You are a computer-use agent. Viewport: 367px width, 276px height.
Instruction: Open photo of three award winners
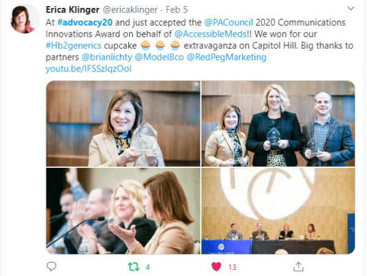pyautogui.click(x=278, y=123)
